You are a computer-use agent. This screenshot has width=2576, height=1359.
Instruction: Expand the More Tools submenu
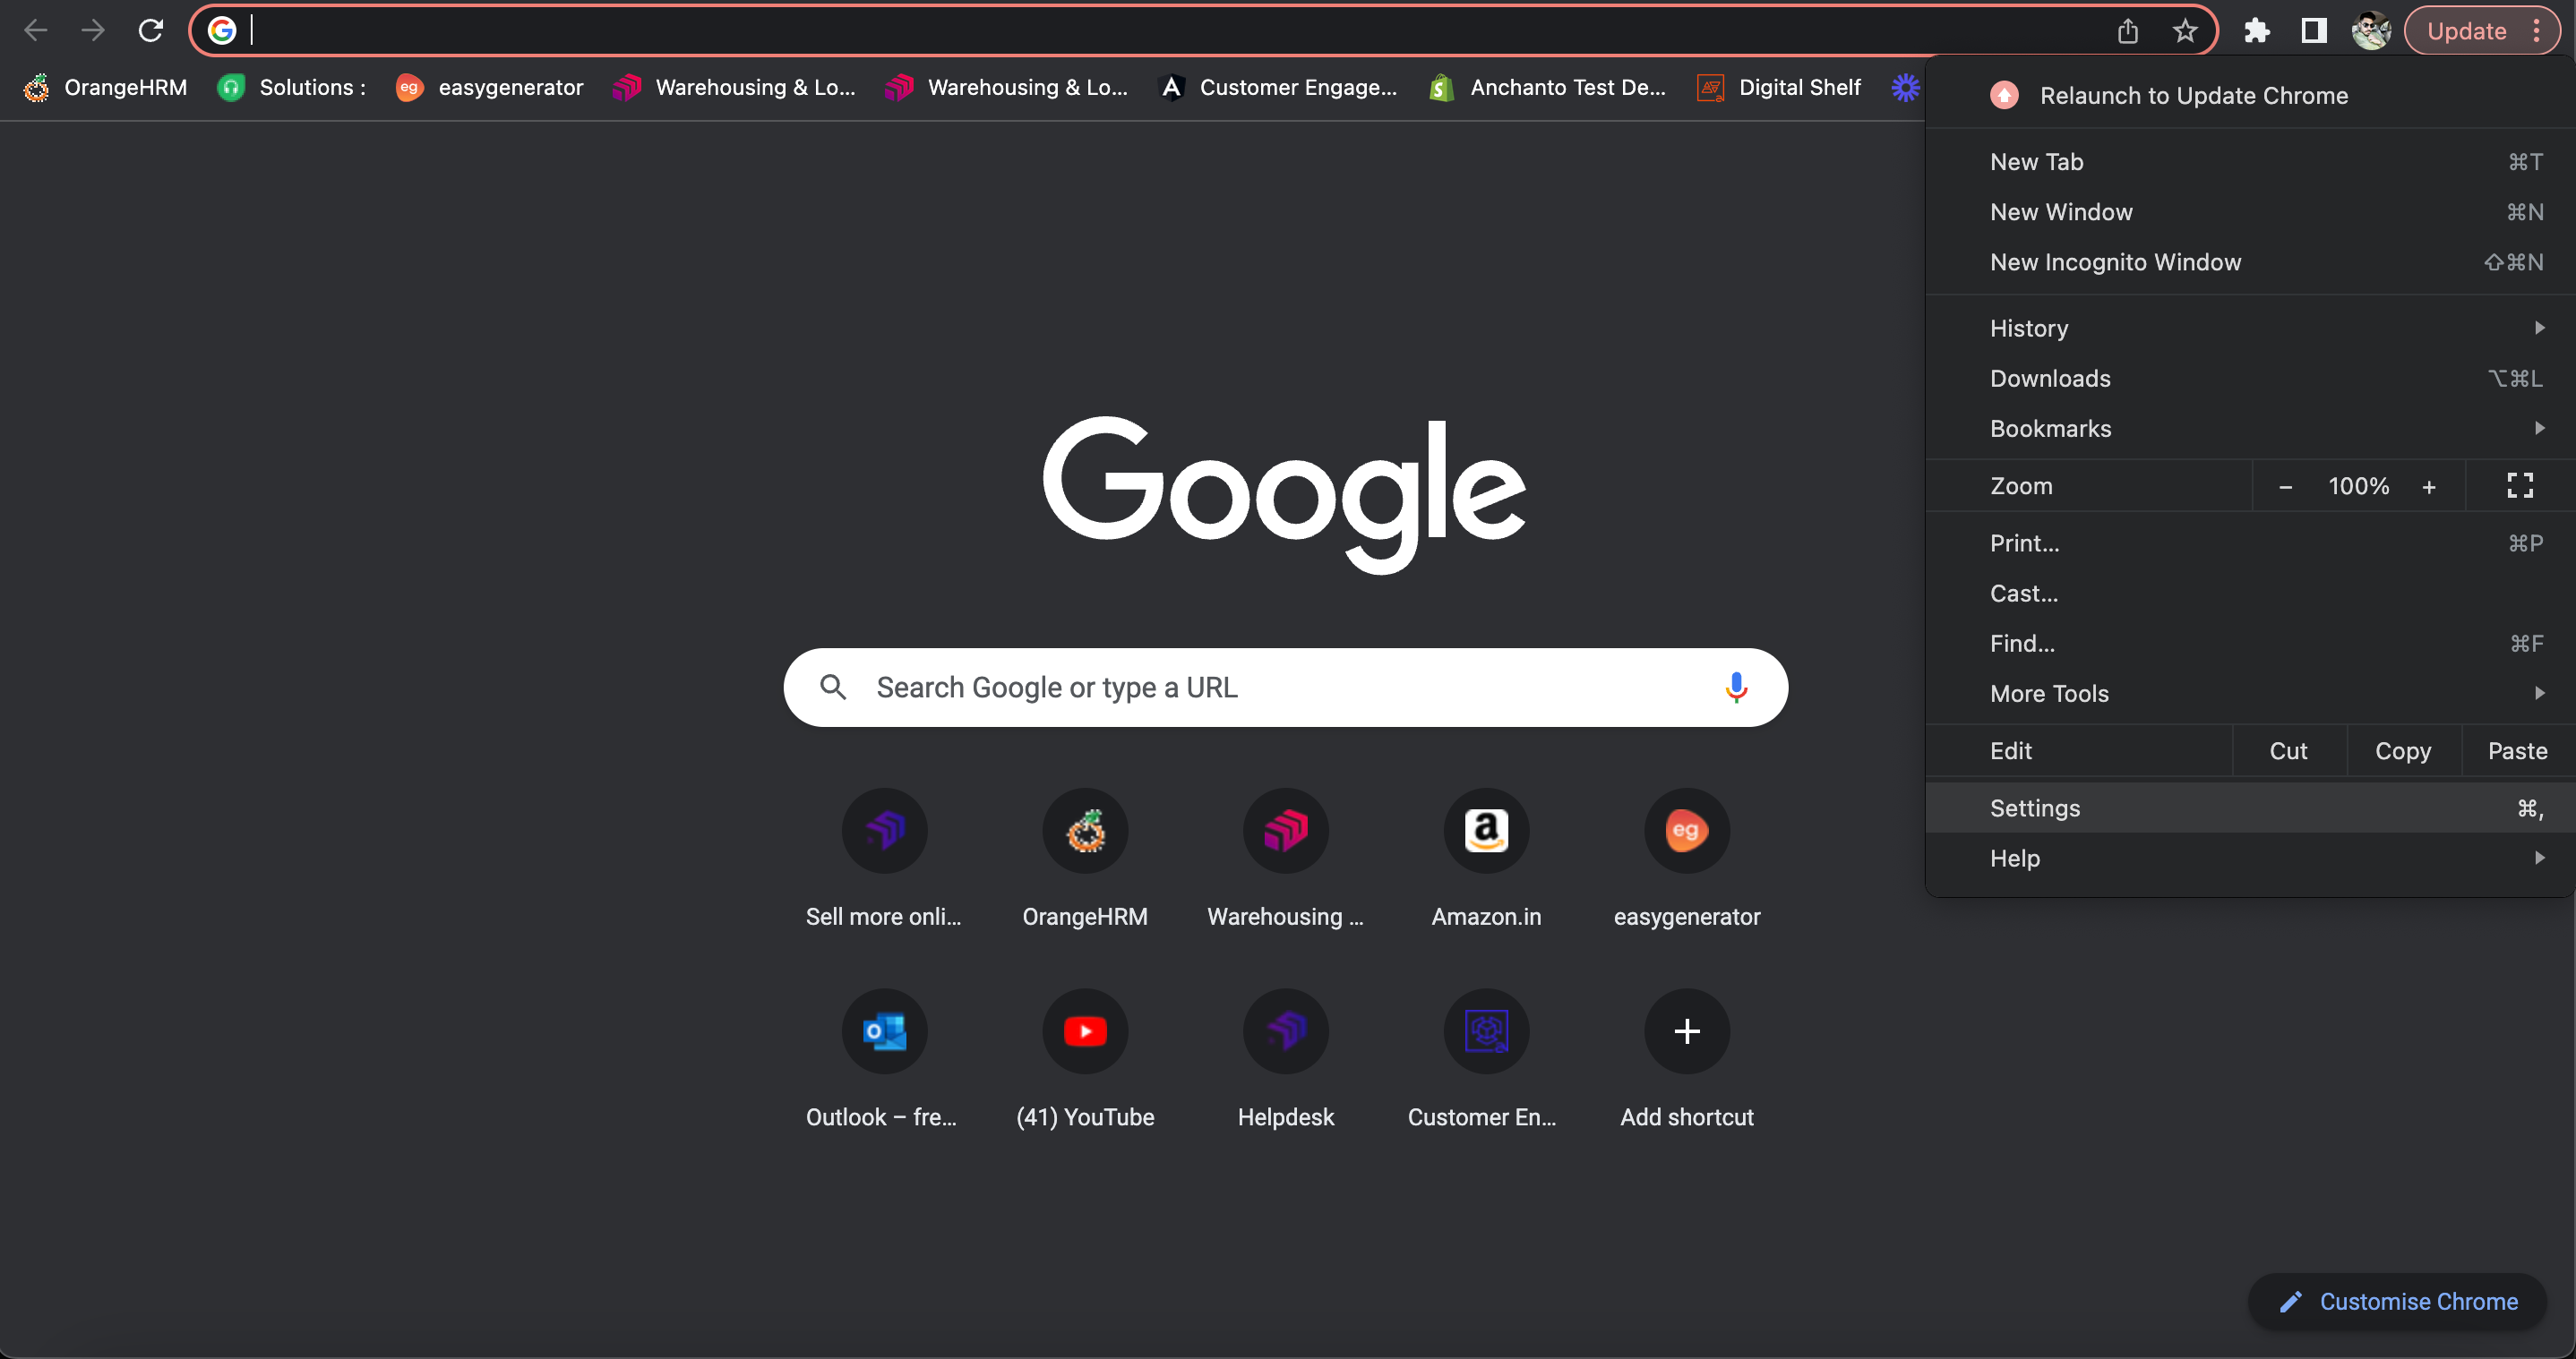click(x=2250, y=693)
